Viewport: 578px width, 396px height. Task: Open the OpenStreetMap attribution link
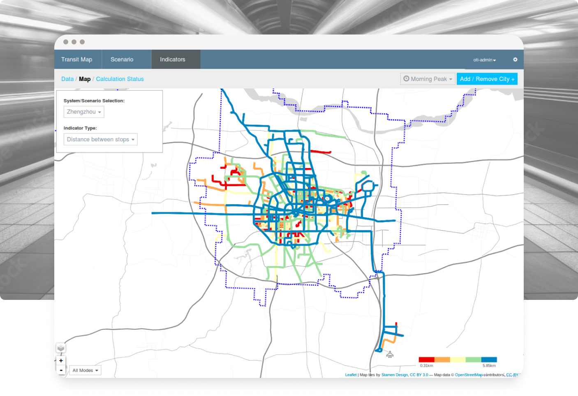point(469,375)
